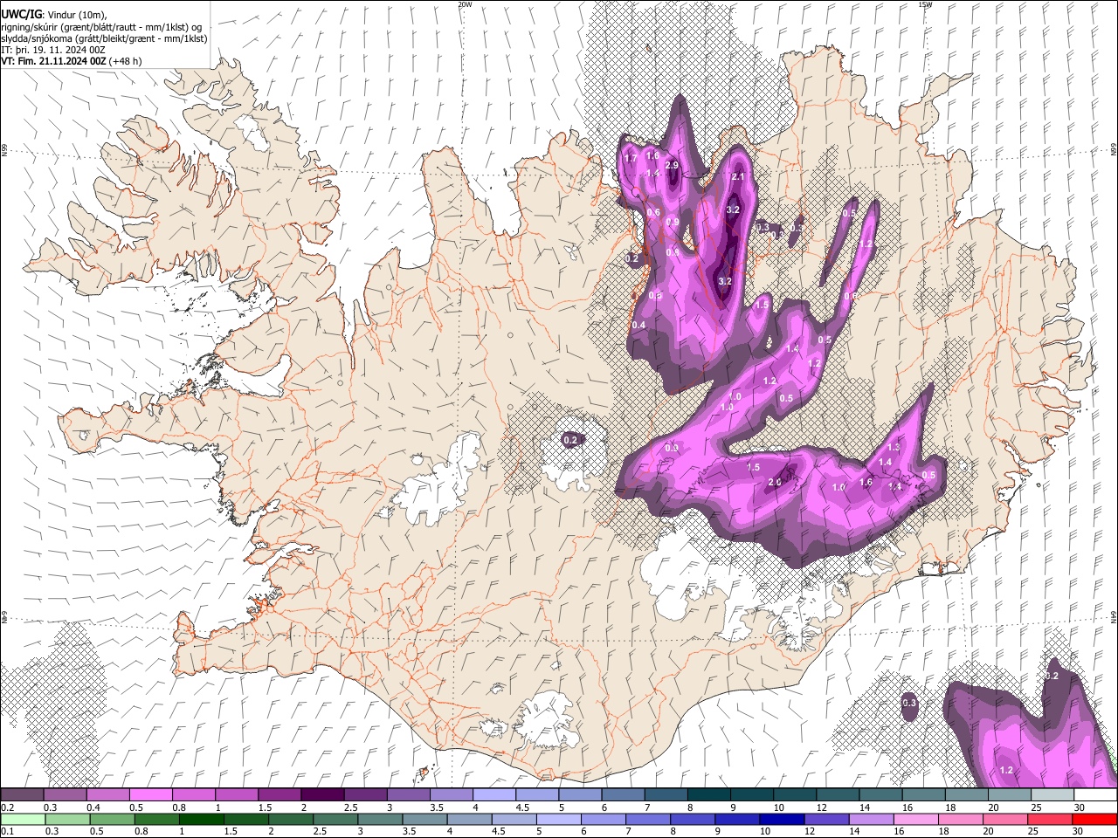Click the dark teal 8 mm snow legend swatch

tap(708, 795)
